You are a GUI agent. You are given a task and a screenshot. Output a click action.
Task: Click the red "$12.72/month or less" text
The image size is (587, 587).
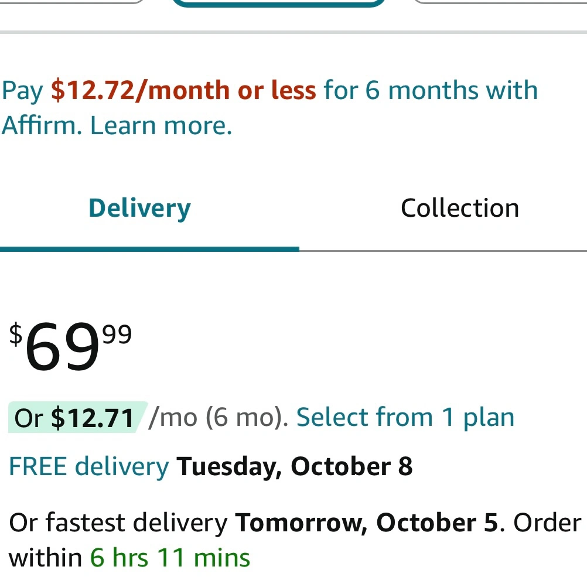[x=183, y=90]
